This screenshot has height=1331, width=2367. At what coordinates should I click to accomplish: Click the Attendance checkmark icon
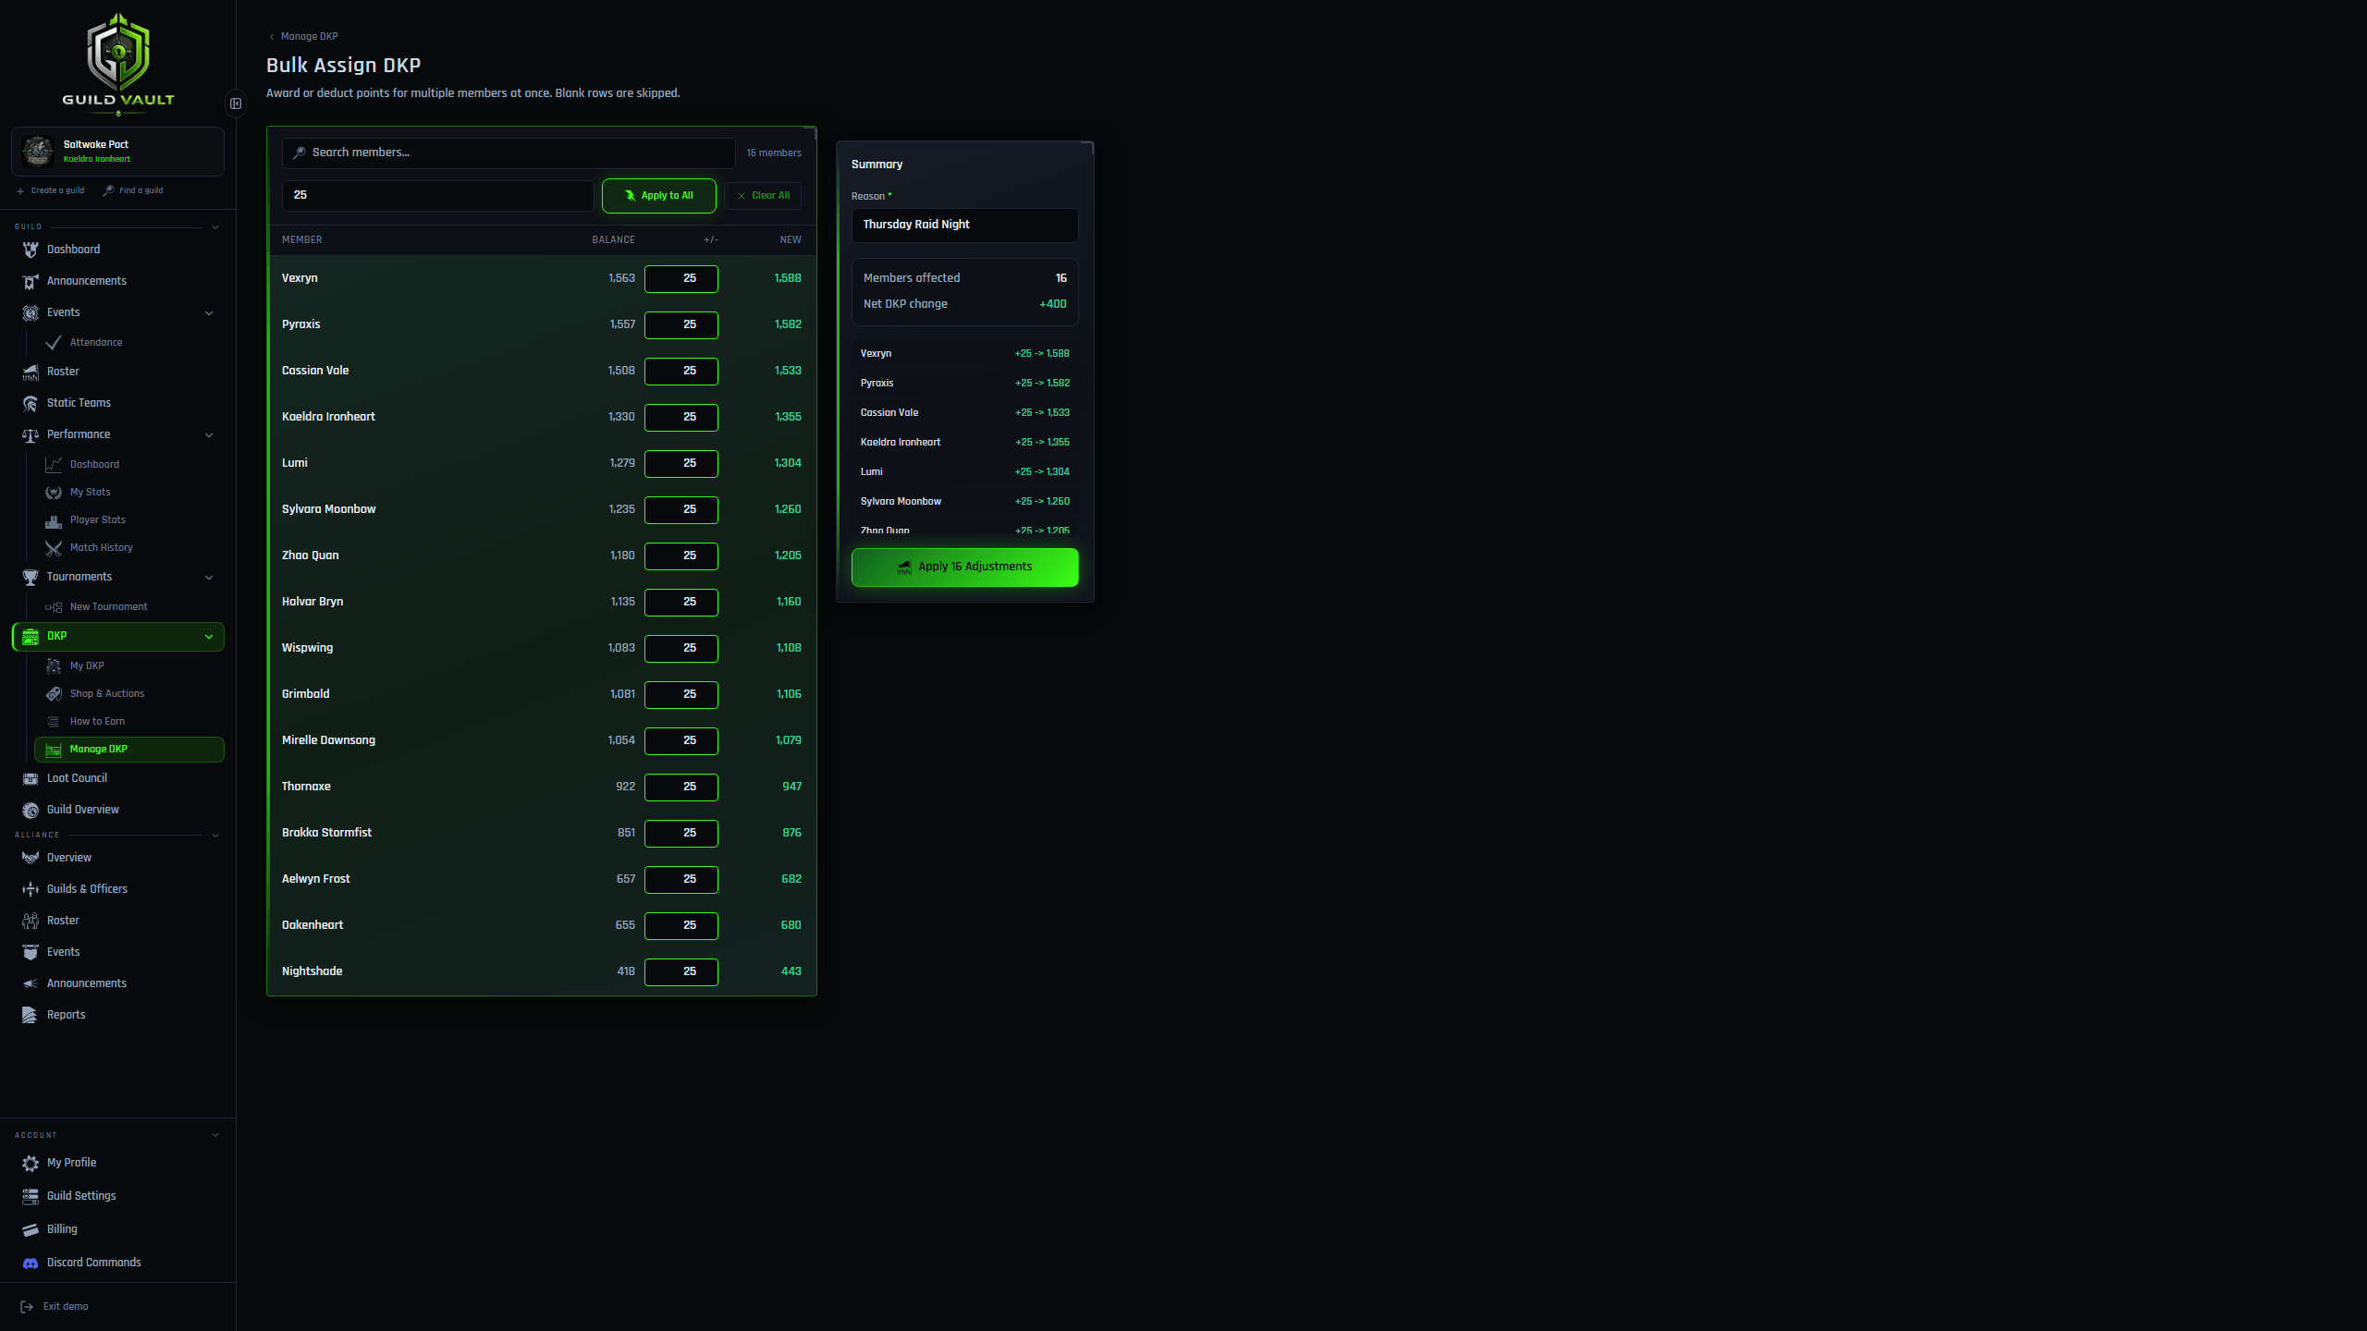[54, 342]
